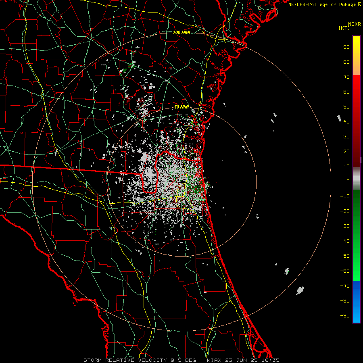Click the positive 30 scale value
The image size is (363, 363).
click(x=346, y=137)
